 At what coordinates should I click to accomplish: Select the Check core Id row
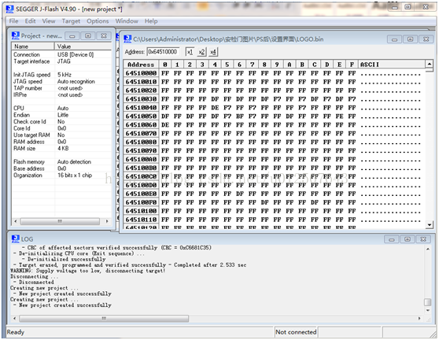point(61,121)
